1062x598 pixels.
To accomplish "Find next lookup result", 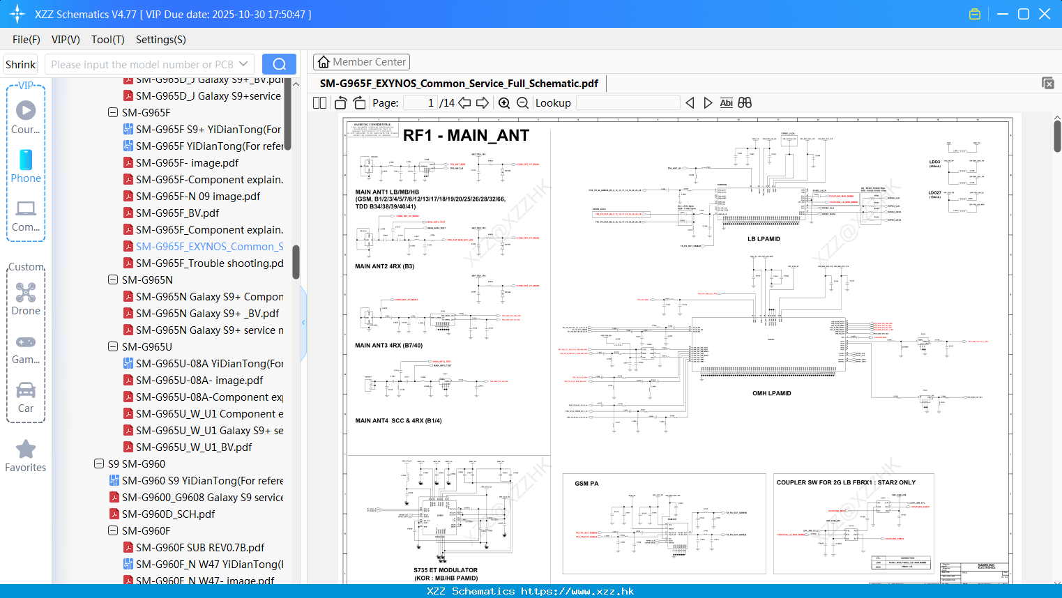I will [708, 102].
